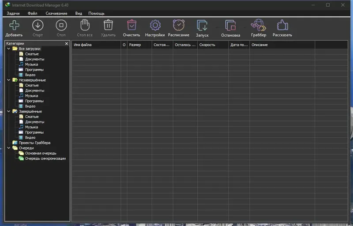This screenshot has height=226, width=353.
Task: Open the Задачи menu
Action: coord(13,13)
